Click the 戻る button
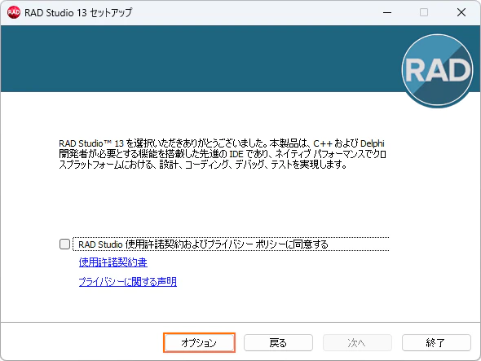This screenshot has width=481, height=361. [x=278, y=342]
